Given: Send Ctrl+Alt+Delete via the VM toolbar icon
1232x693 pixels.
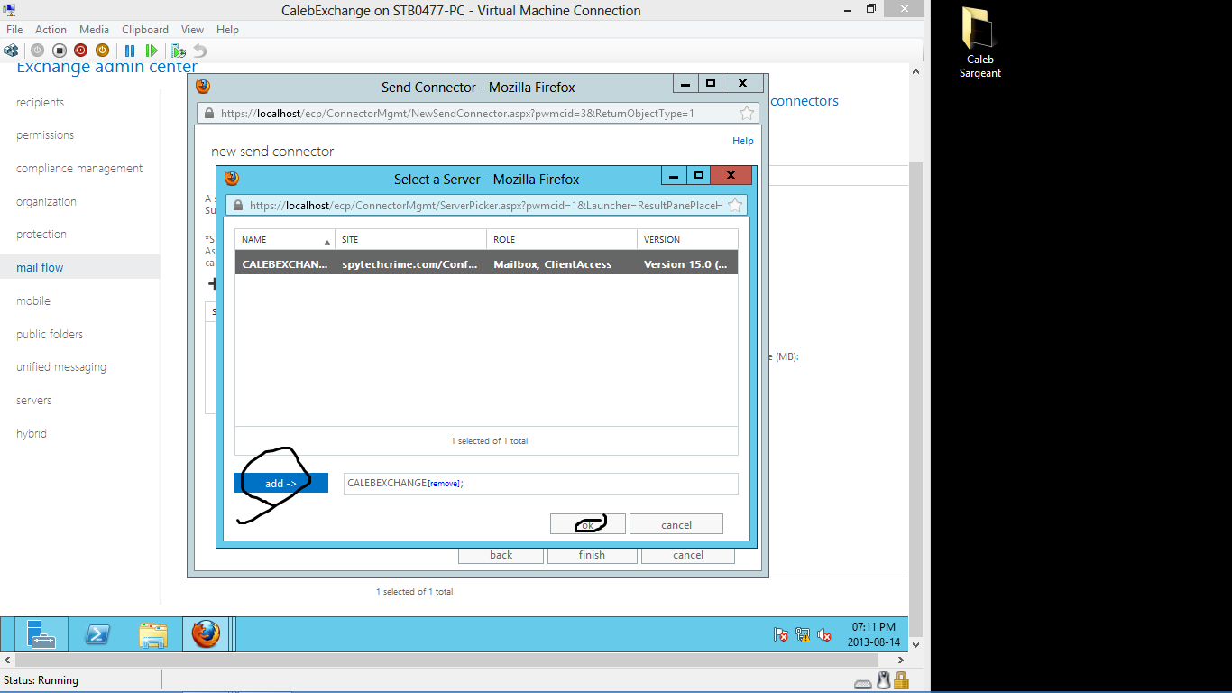Looking at the screenshot, I should coord(11,51).
